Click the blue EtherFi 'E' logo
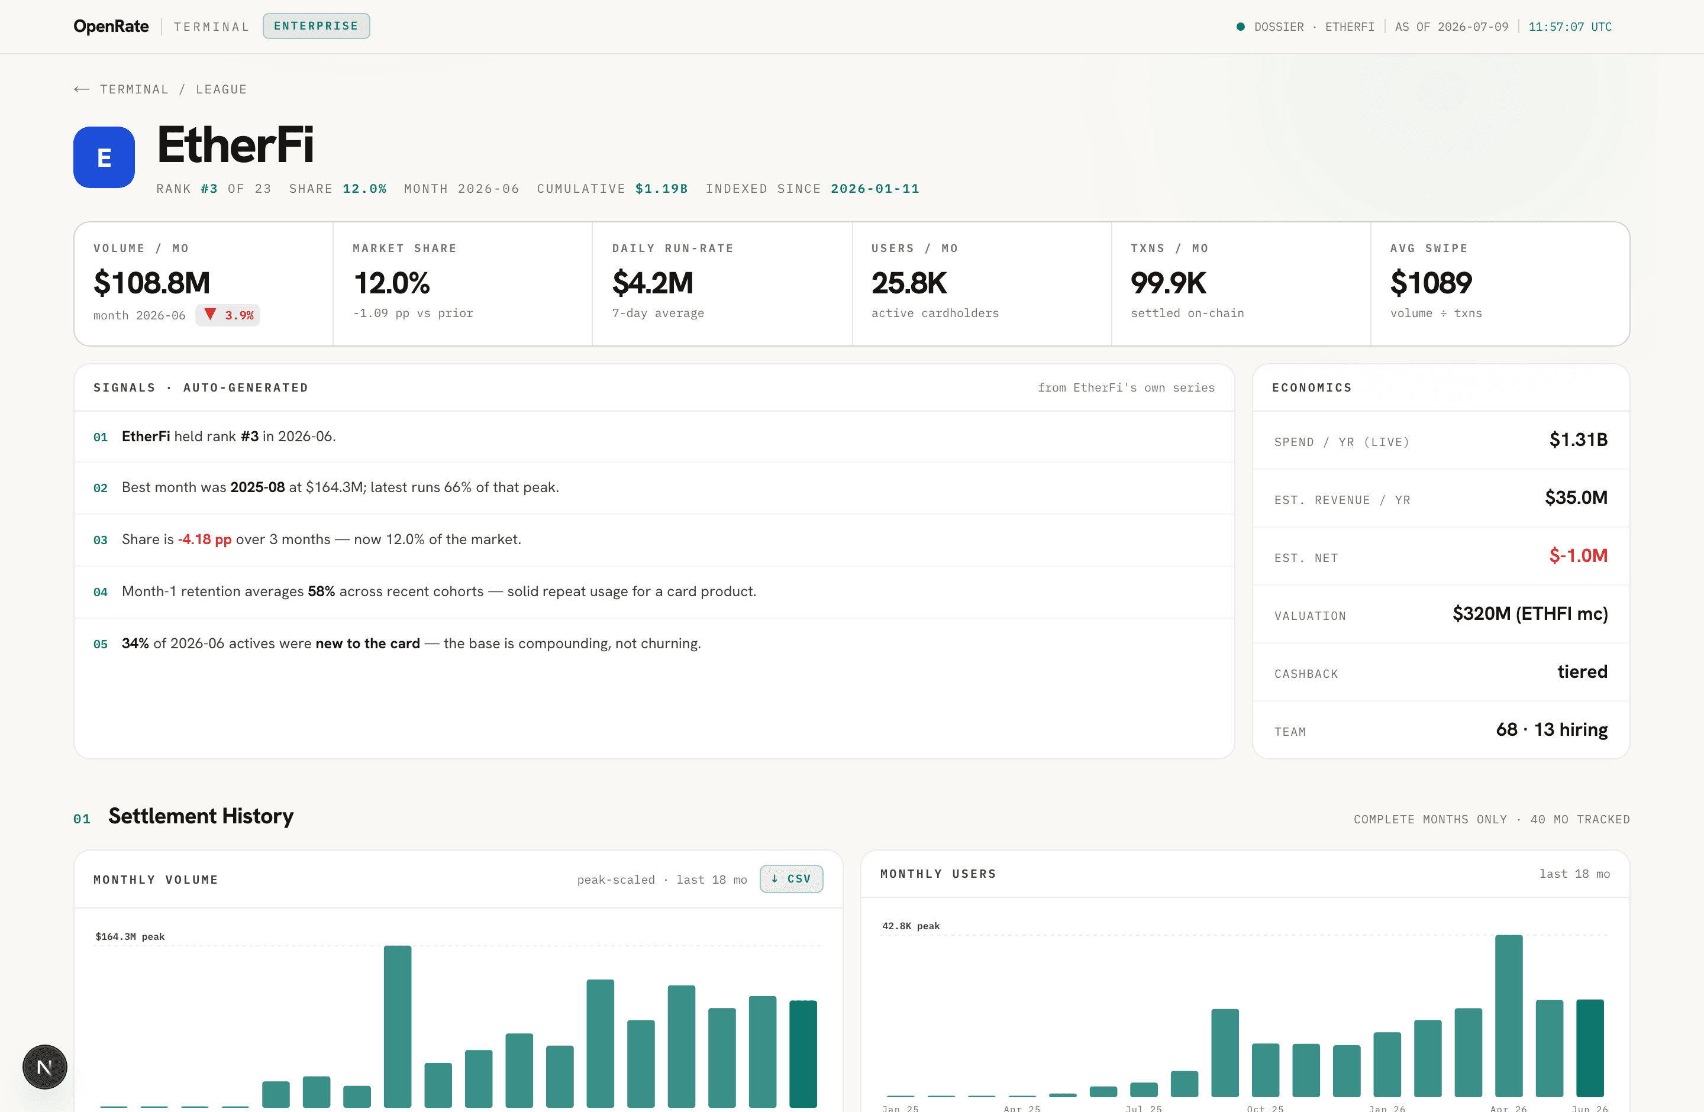Viewport: 1704px width, 1112px height. [x=104, y=157]
